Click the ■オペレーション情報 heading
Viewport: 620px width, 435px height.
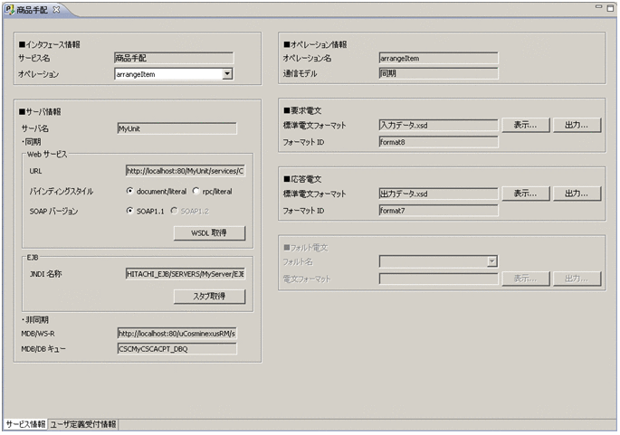click(315, 44)
